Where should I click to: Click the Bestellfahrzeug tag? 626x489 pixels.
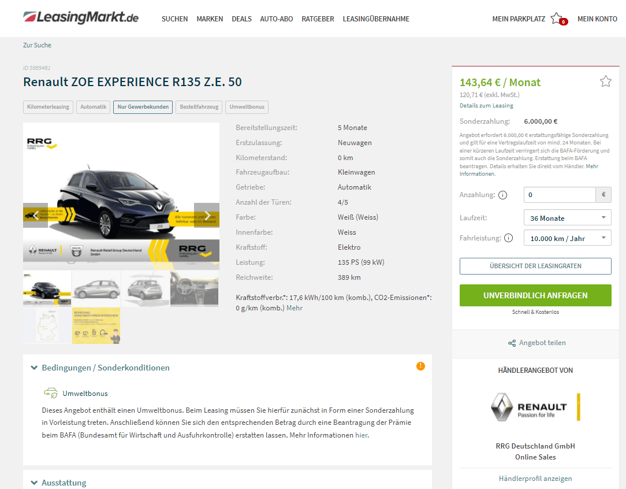pyautogui.click(x=199, y=107)
